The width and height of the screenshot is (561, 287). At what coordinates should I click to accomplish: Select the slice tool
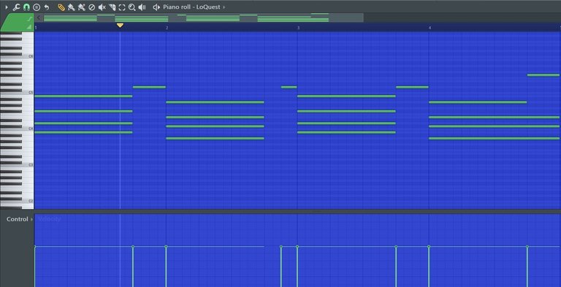(112, 7)
